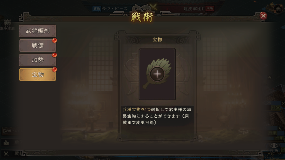The width and height of the screenshot is (285, 160).
Task: Click the treasure description text box
Action: click(x=157, y=116)
